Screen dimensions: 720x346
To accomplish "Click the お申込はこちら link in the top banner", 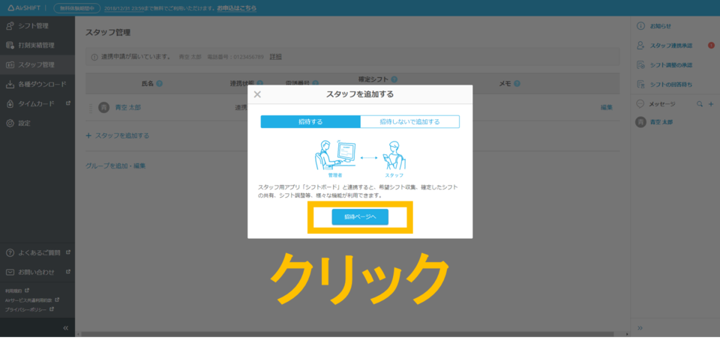I will [x=236, y=7].
